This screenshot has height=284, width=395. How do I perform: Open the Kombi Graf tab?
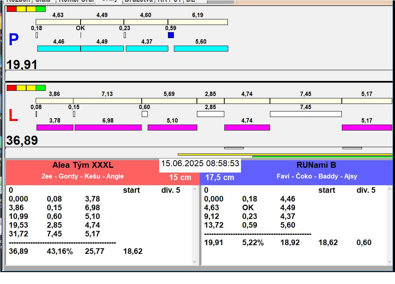point(76,1)
